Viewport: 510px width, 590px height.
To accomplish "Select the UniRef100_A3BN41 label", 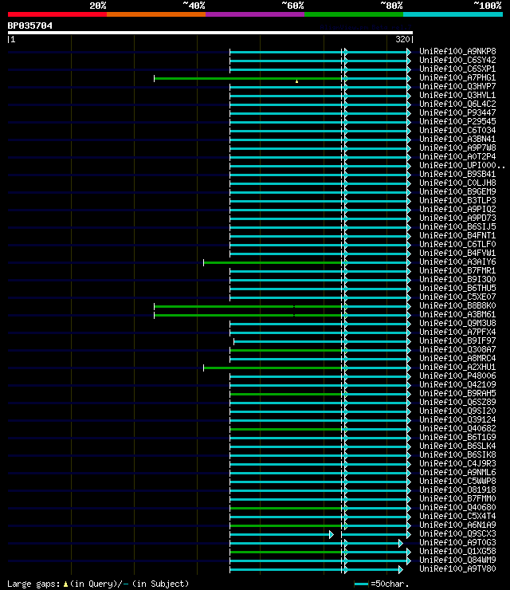I will (457, 139).
